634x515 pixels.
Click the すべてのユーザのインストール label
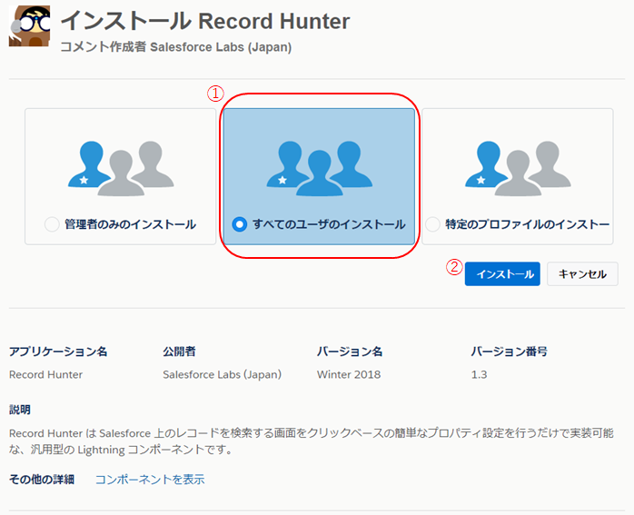tap(329, 224)
